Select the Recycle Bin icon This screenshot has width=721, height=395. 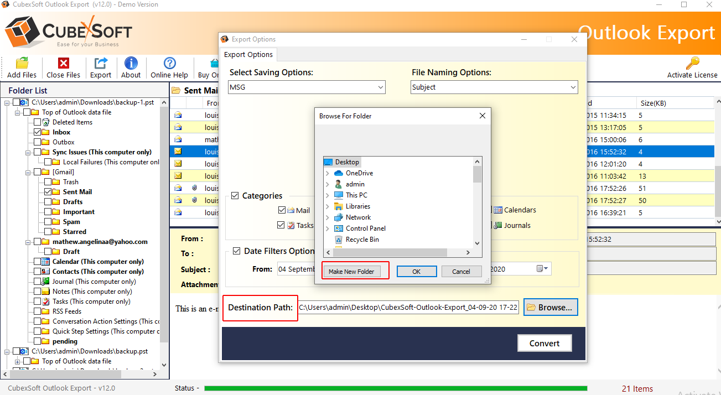[x=339, y=240]
